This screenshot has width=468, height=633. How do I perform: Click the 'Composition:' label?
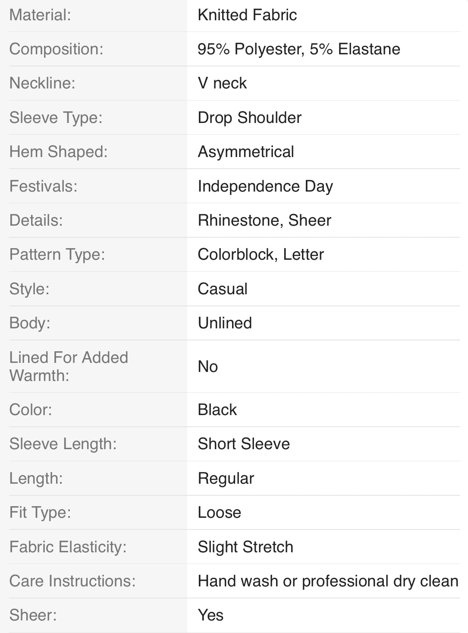point(57,49)
